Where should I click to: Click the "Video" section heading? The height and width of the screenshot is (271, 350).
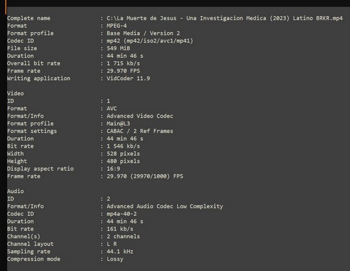point(15,93)
